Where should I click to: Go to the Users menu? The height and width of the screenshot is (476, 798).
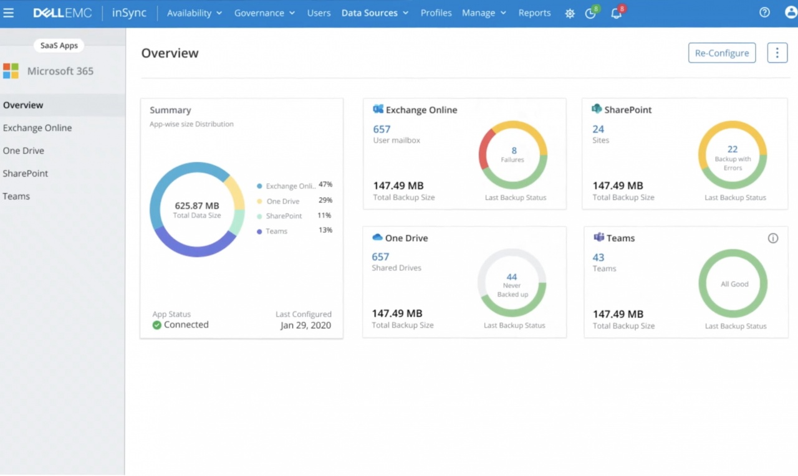[x=319, y=13]
